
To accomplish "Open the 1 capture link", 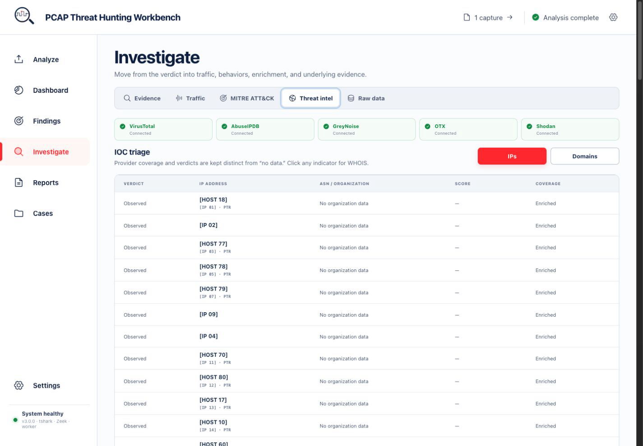I will tap(489, 18).
